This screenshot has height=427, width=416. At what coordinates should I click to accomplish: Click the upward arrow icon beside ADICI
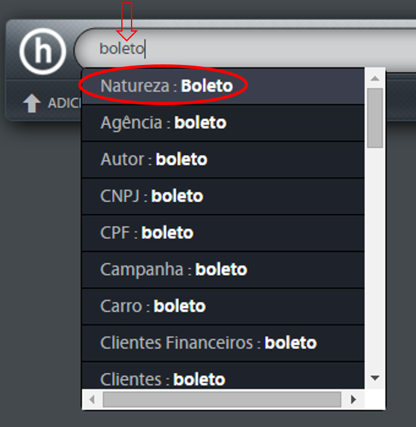32,103
